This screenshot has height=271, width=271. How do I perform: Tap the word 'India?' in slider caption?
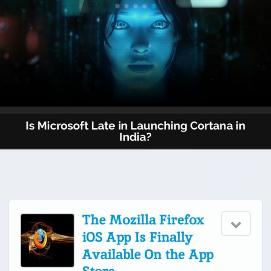[x=135, y=137]
